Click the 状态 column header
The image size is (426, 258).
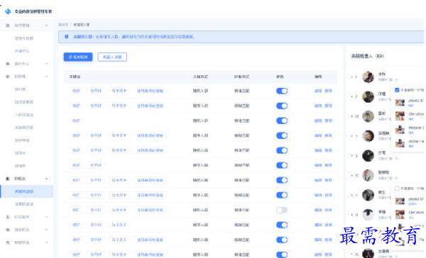[x=280, y=77]
